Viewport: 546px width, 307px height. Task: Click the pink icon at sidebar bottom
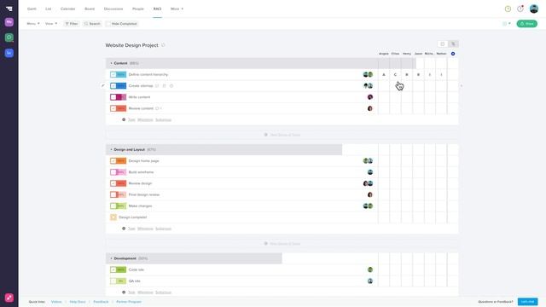coord(9,298)
